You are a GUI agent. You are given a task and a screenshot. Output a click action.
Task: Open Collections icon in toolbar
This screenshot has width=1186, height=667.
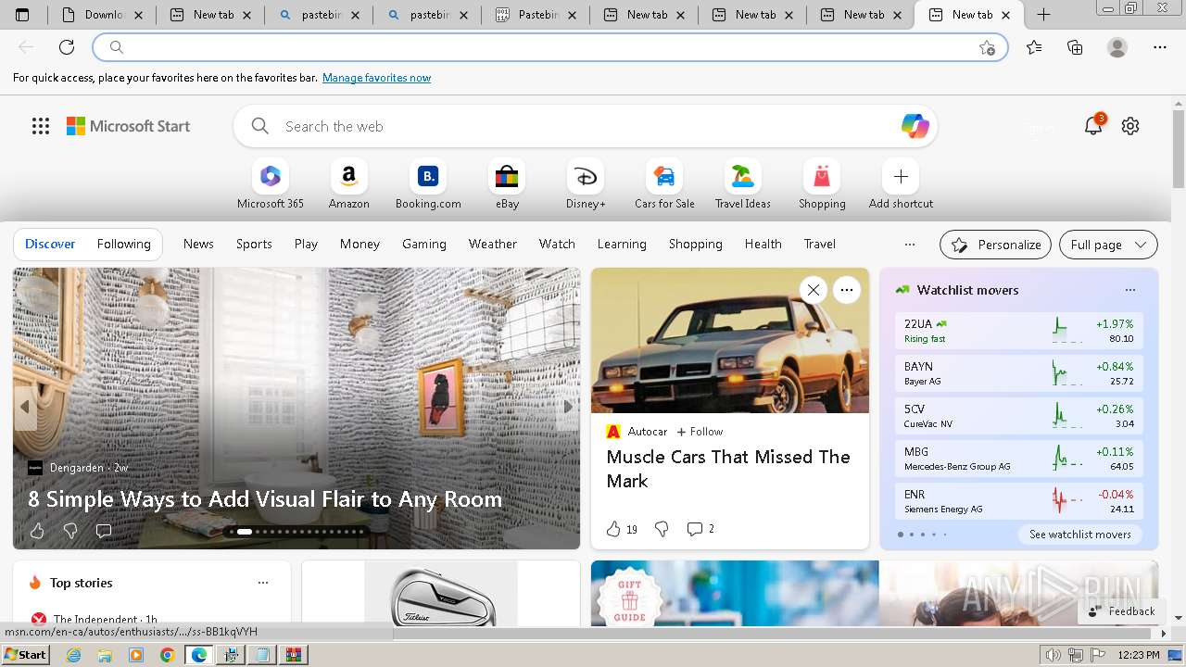pyautogui.click(x=1075, y=47)
